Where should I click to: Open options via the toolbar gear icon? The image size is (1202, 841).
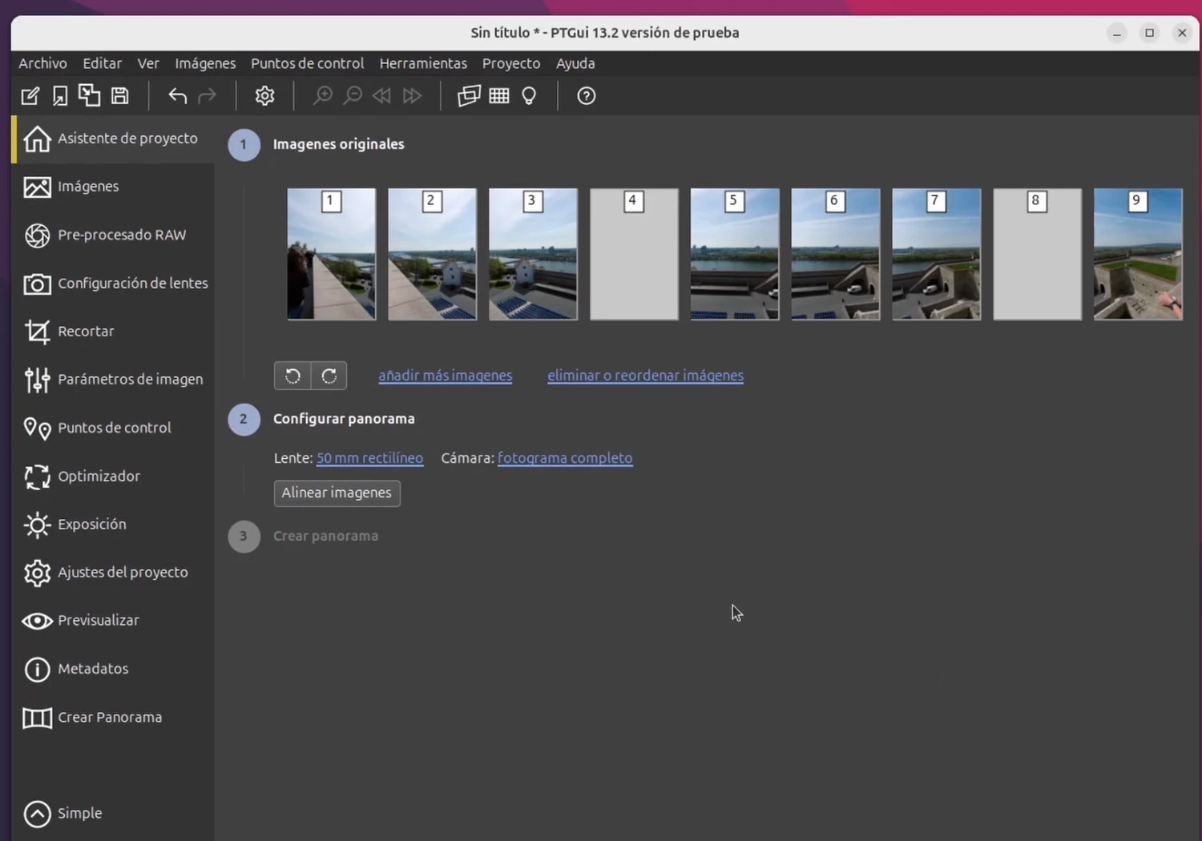tap(264, 96)
